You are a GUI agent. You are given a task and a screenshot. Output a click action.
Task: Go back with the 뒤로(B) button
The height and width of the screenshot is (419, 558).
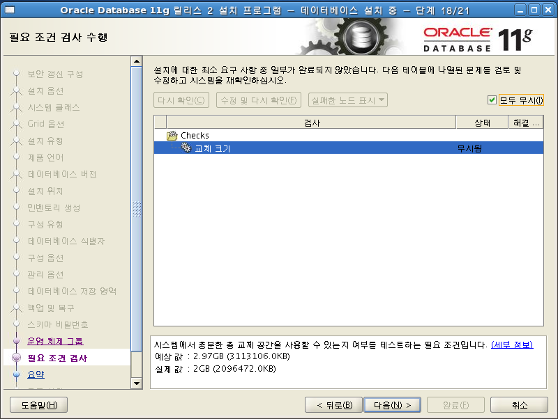334,405
